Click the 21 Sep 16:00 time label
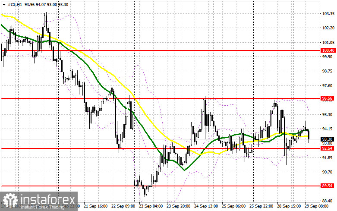The width and height of the screenshot is (337, 211). pyautogui.click(x=96, y=206)
